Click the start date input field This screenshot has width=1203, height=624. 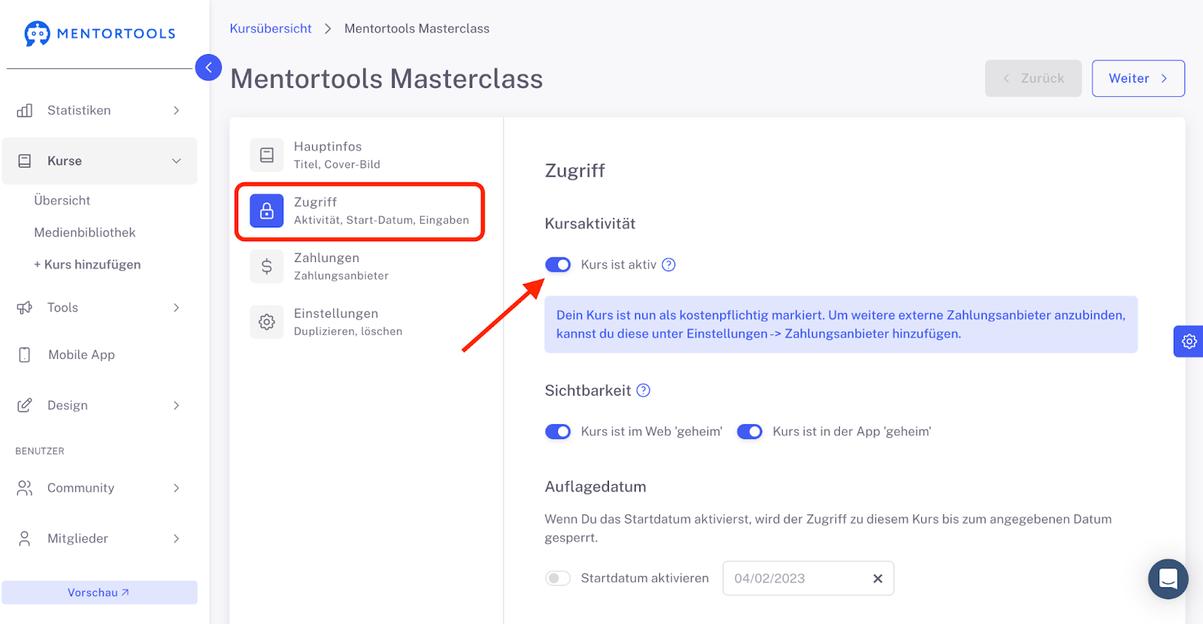tap(793, 578)
